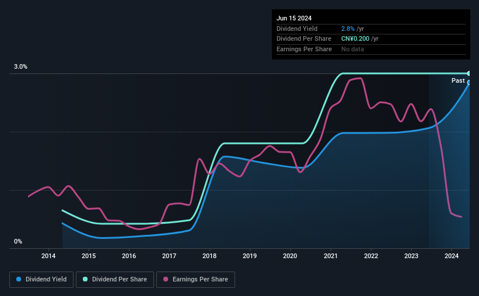The height and width of the screenshot is (296, 479).
Task: Select the 2018 label on the time axis
Action: pyautogui.click(x=209, y=256)
